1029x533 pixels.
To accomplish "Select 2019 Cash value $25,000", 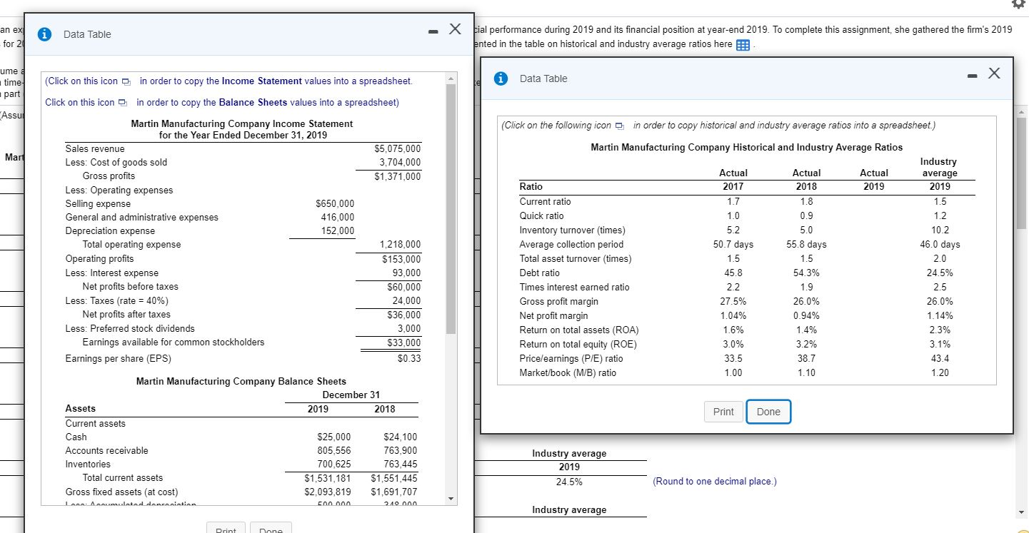I will [333, 437].
